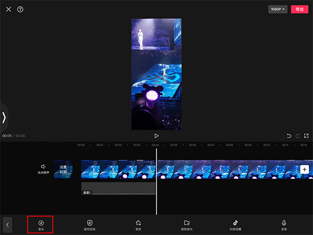313x235 pixels.
Task: Start voice recording (录音)
Action: [x=284, y=225]
